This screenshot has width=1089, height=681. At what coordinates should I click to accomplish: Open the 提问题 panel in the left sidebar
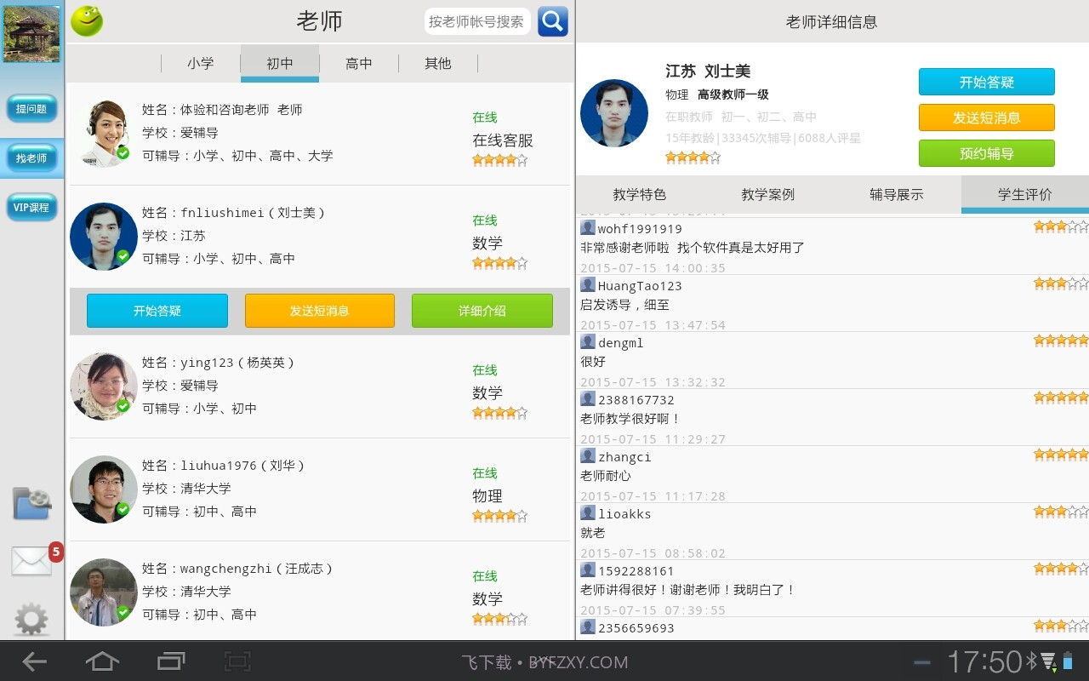pos(31,109)
